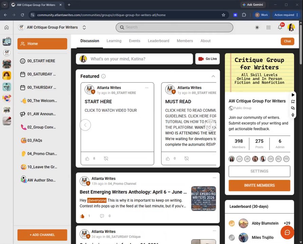Click the orange Chat button

click(287, 41)
